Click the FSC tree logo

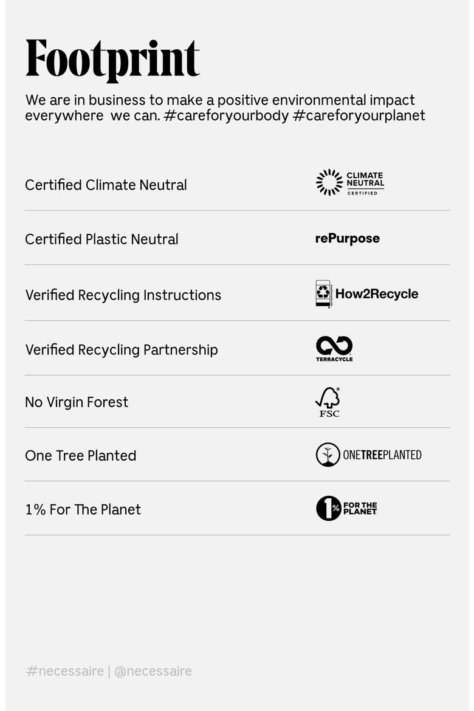point(328,402)
